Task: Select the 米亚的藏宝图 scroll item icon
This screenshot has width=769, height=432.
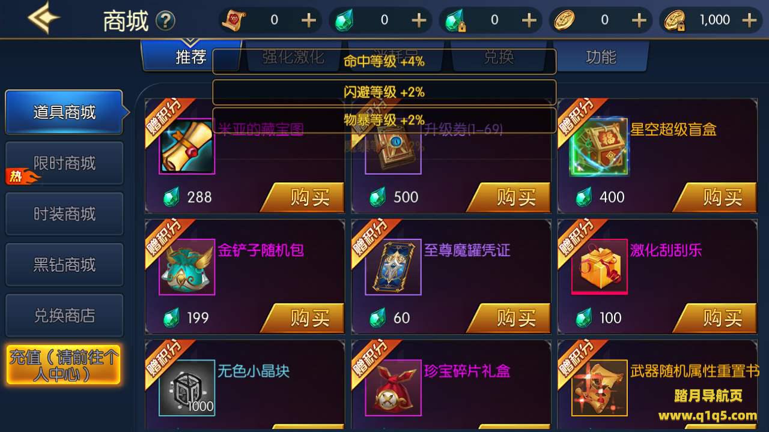Action: click(x=187, y=146)
